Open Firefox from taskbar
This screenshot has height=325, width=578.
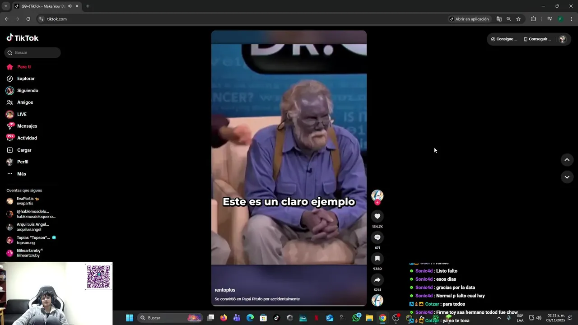click(224, 318)
